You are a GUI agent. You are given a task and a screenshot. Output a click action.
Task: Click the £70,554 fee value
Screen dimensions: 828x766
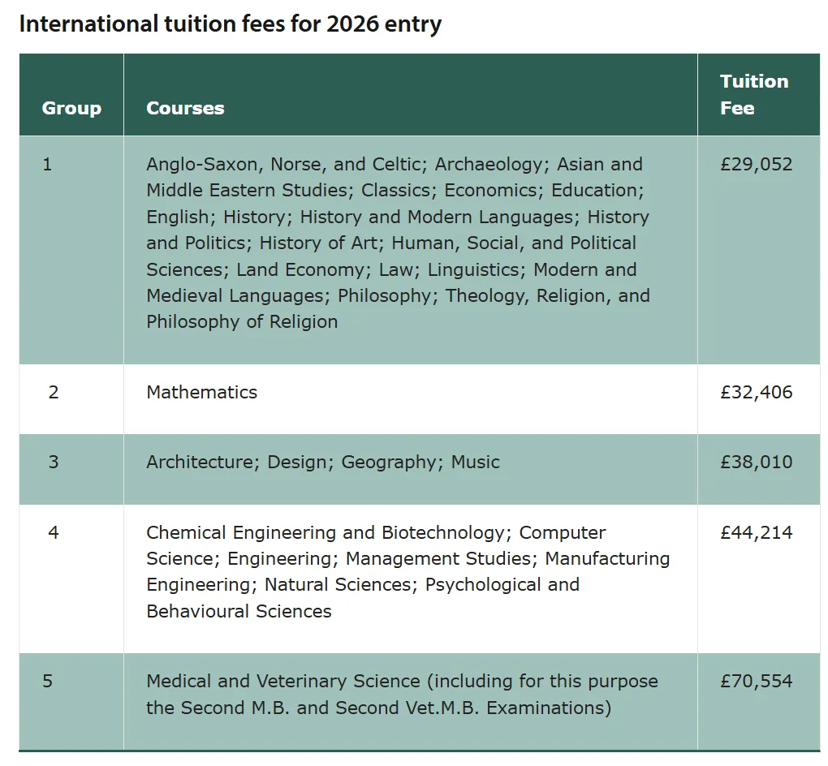click(756, 682)
